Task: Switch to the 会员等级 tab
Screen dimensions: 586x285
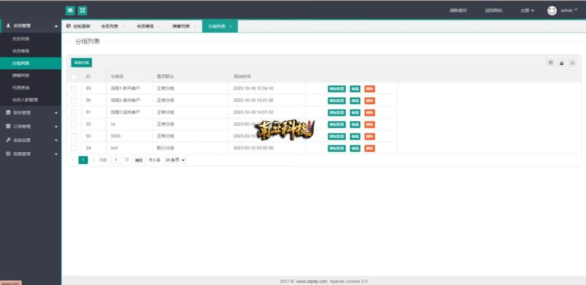Action: tap(145, 26)
